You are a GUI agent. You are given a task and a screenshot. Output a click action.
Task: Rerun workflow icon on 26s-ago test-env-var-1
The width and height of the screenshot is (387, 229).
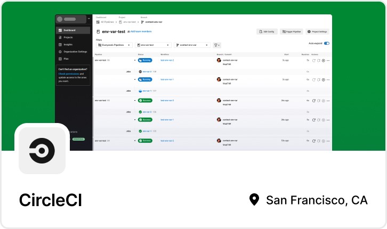tap(313, 120)
